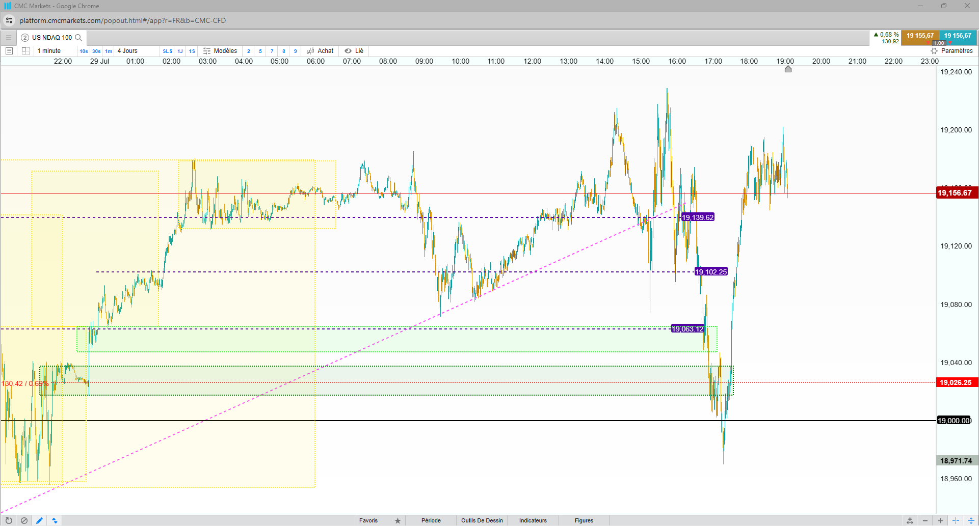The image size is (979, 526).
Task: Open the chart list panel icon
Action: click(x=9, y=51)
